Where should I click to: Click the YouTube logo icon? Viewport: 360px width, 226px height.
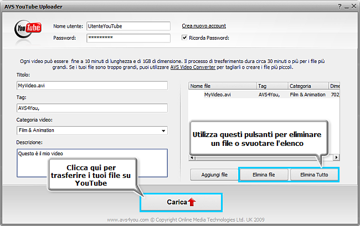(x=28, y=29)
